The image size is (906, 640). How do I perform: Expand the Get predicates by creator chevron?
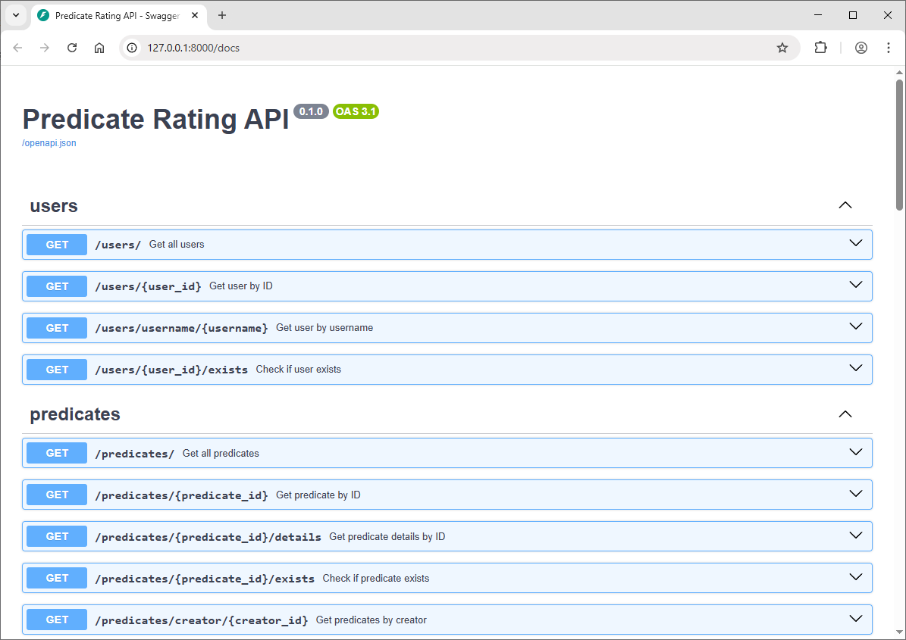point(856,618)
